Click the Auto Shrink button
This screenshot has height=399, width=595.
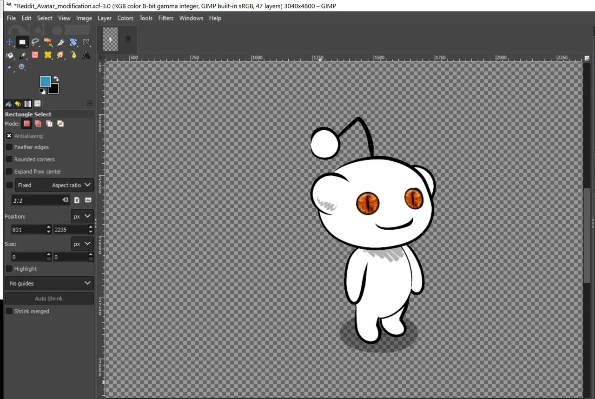point(49,299)
